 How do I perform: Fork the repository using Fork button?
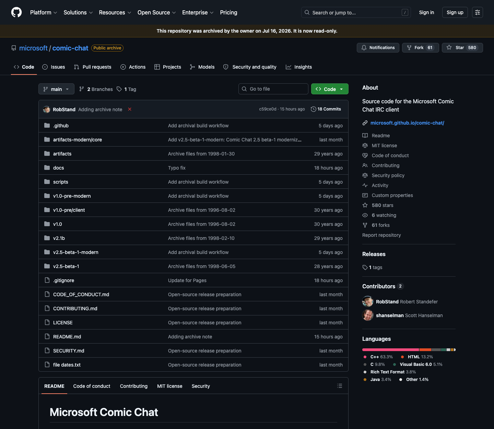(421, 48)
